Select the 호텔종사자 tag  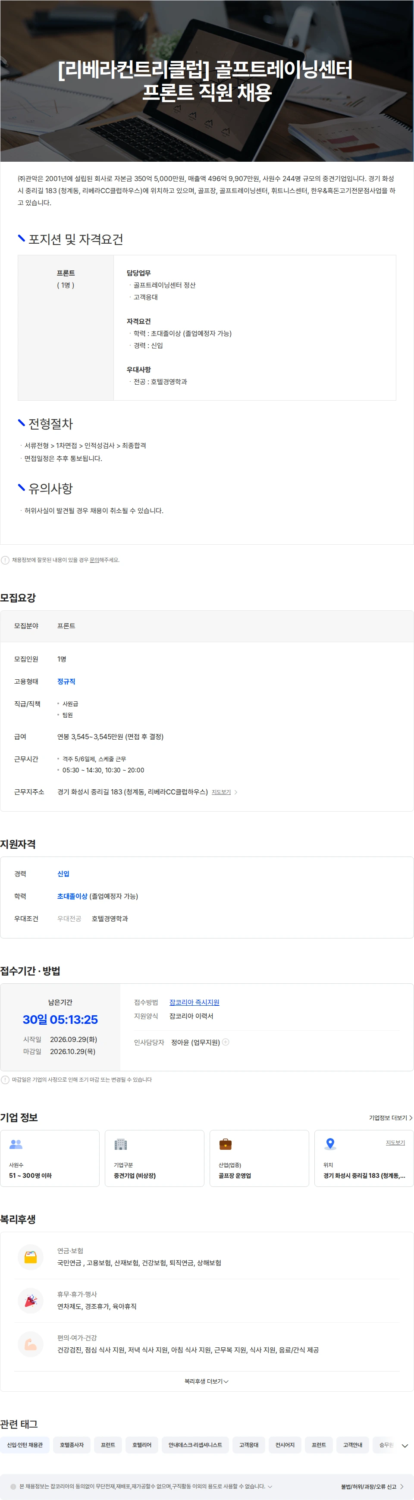(x=72, y=1445)
